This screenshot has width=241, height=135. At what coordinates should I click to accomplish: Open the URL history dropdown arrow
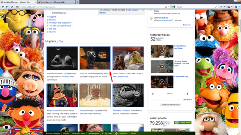coord(169,7)
